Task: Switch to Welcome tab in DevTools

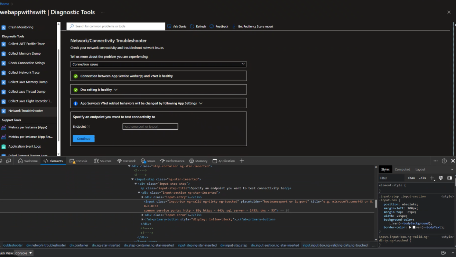Action: pyautogui.click(x=28, y=161)
